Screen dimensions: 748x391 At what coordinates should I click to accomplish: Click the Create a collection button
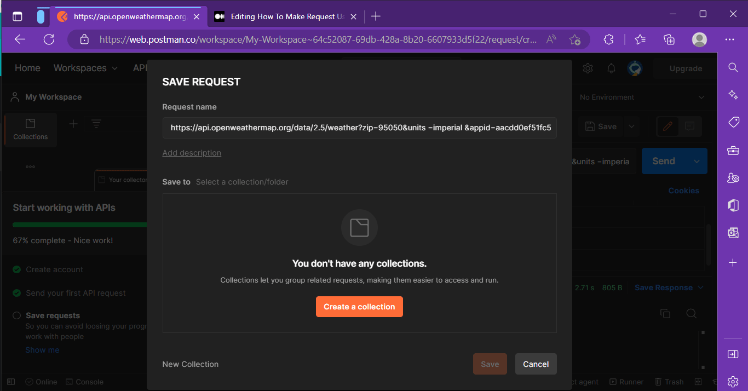pyautogui.click(x=359, y=307)
